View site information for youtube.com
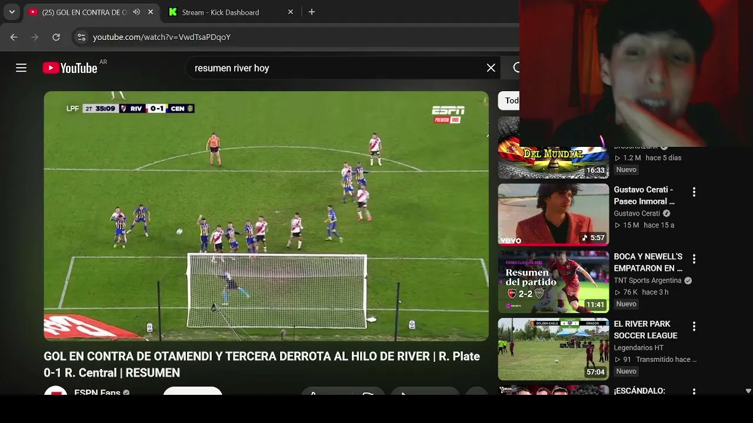This screenshot has height=423, width=753. (x=81, y=37)
